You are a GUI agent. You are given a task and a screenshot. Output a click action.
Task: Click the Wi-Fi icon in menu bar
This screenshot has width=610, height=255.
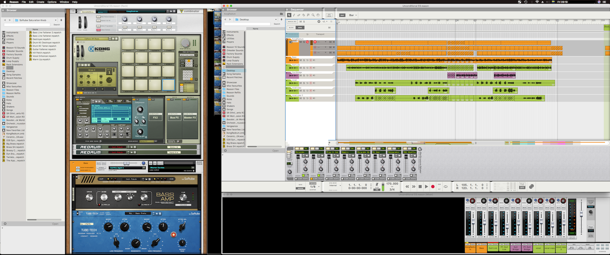[x=537, y=2]
